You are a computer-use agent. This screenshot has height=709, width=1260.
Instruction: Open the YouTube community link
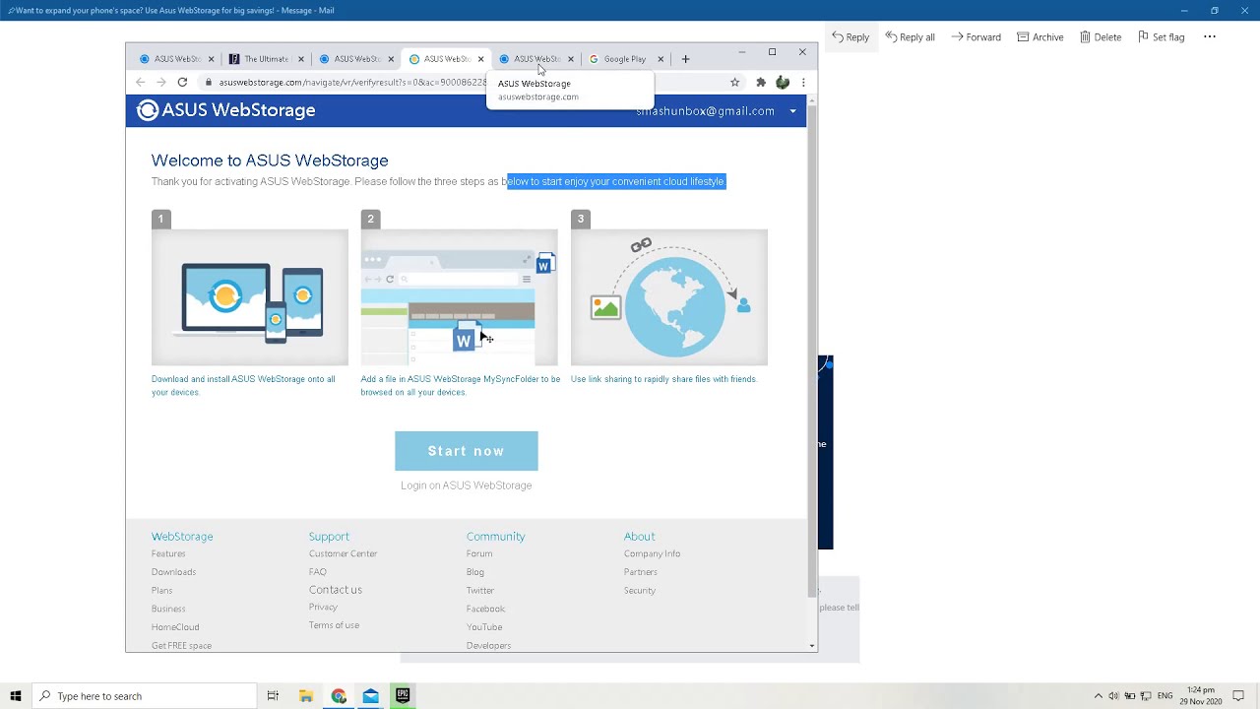click(x=484, y=627)
